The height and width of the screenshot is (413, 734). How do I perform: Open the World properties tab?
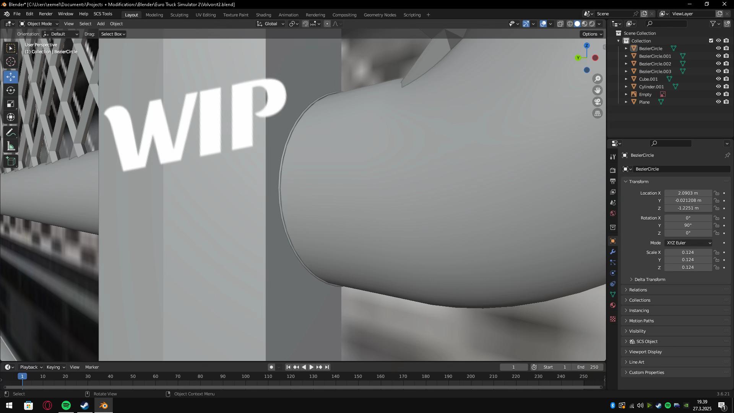(x=613, y=213)
